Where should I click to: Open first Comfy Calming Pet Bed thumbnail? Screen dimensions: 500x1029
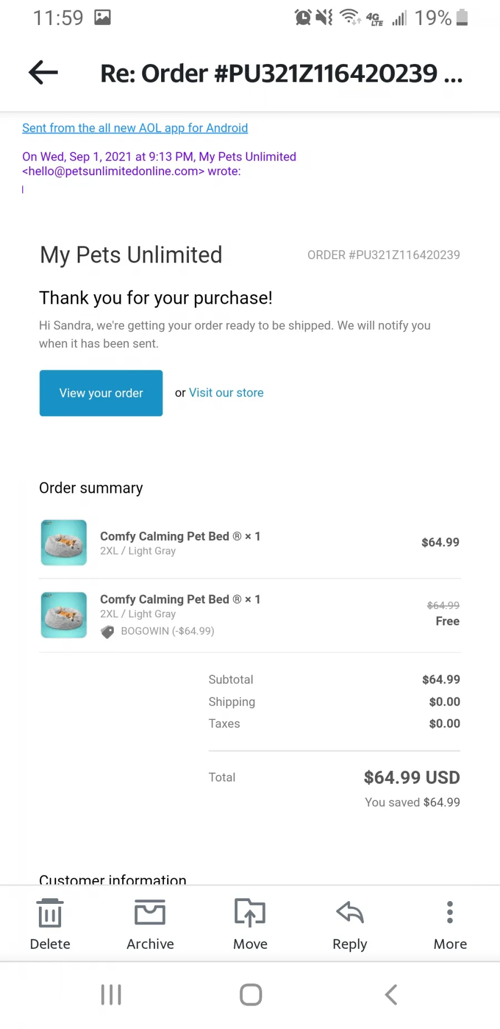64,542
